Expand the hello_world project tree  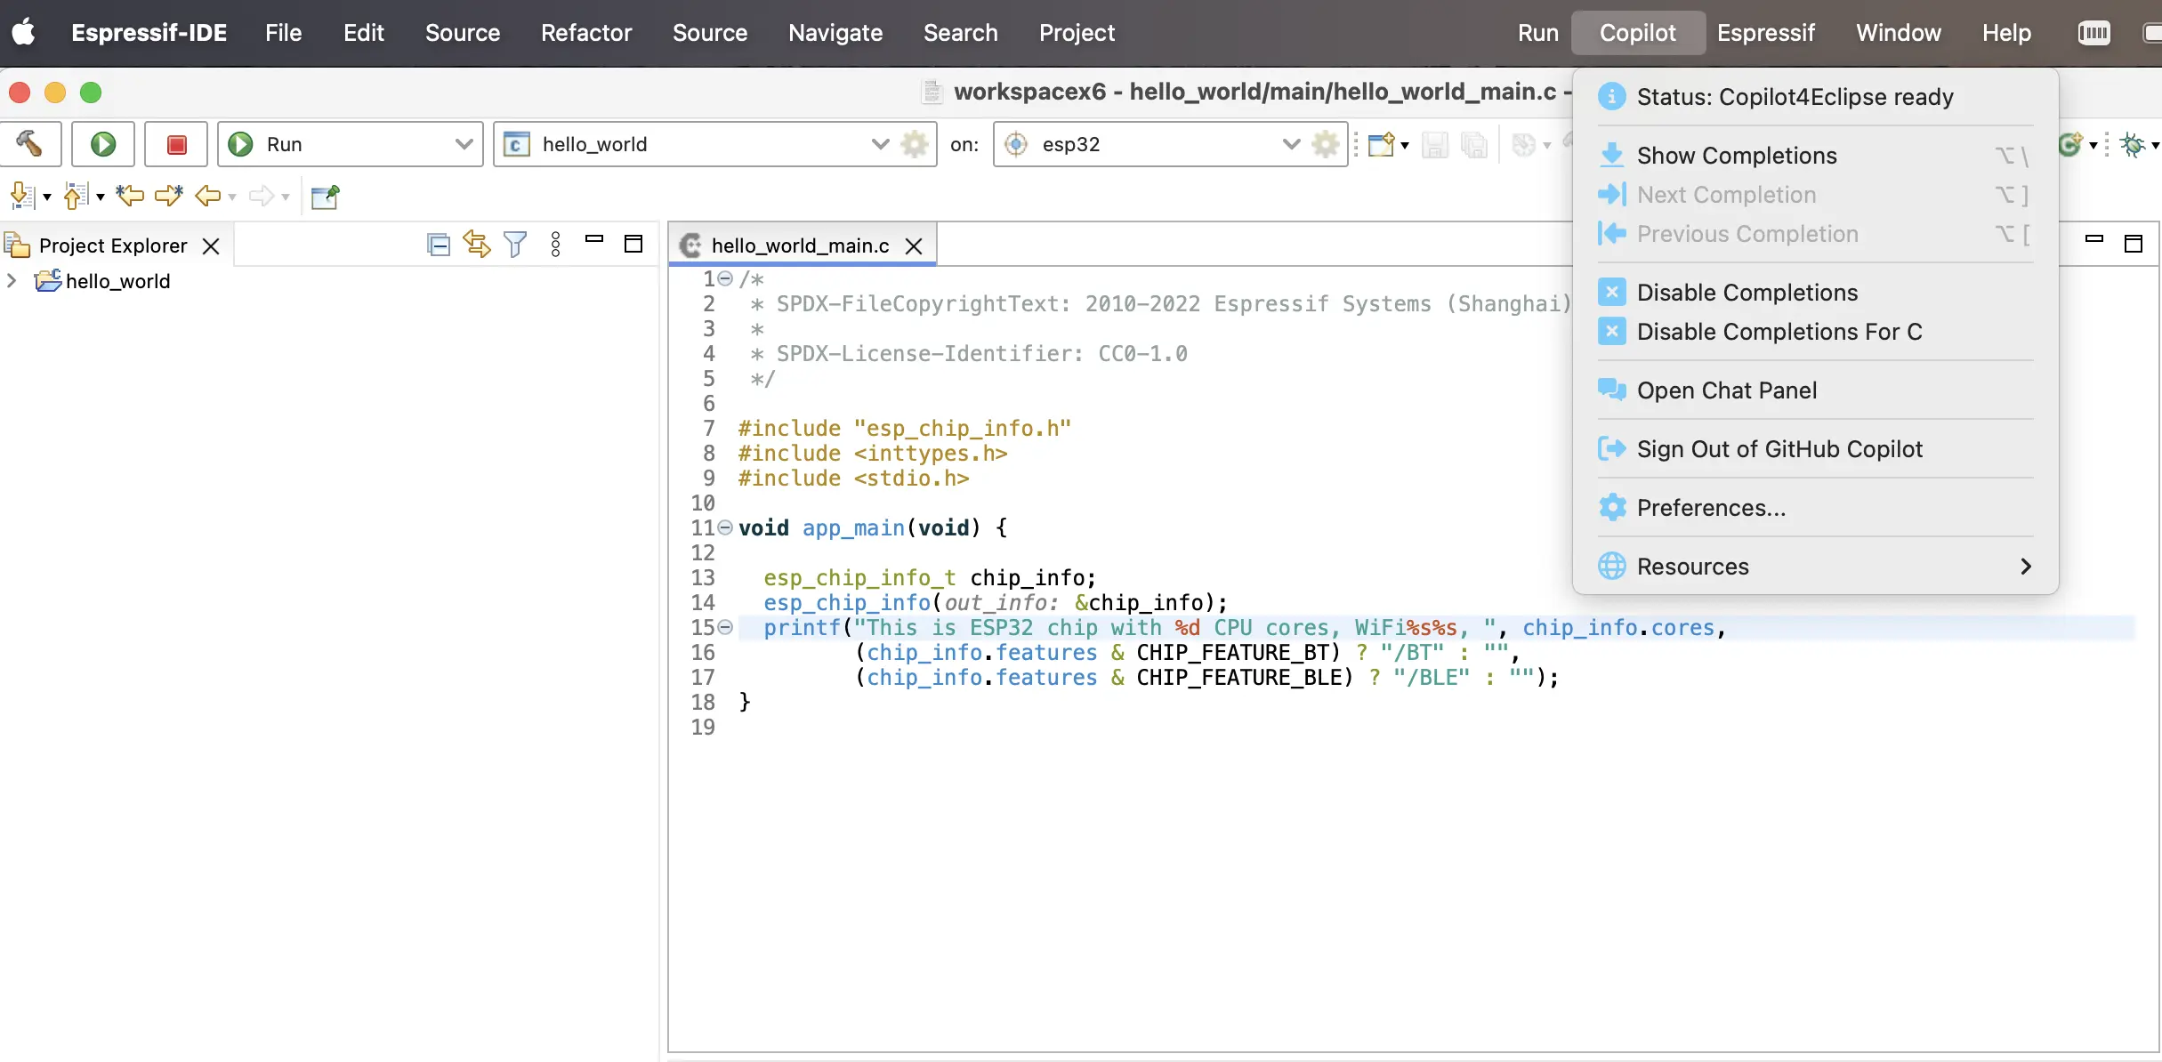click(x=12, y=281)
